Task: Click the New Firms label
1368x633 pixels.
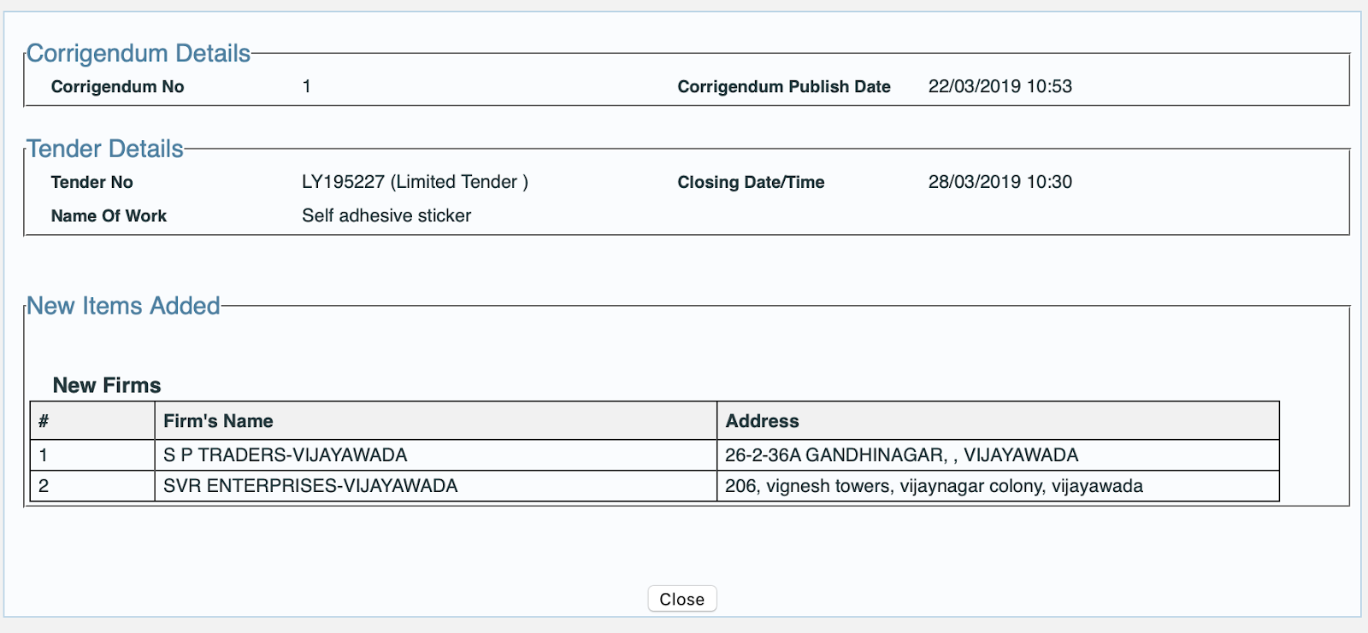Action: pyautogui.click(x=107, y=384)
